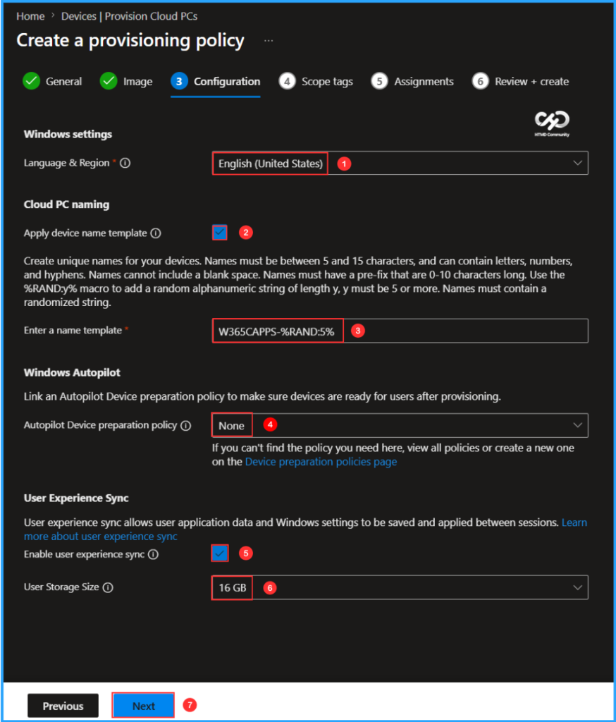Go to Review + create tab
Image resolution: width=616 pixels, height=722 pixels.
click(520, 82)
